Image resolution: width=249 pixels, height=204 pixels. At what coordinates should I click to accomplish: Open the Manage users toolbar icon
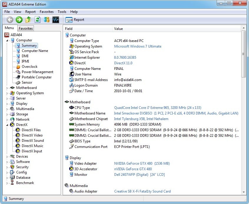(47, 20)
